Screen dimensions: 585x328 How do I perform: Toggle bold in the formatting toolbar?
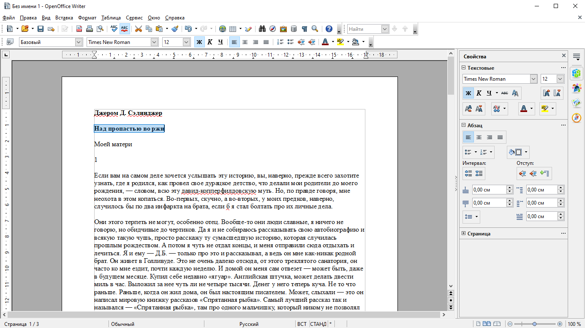199,42
